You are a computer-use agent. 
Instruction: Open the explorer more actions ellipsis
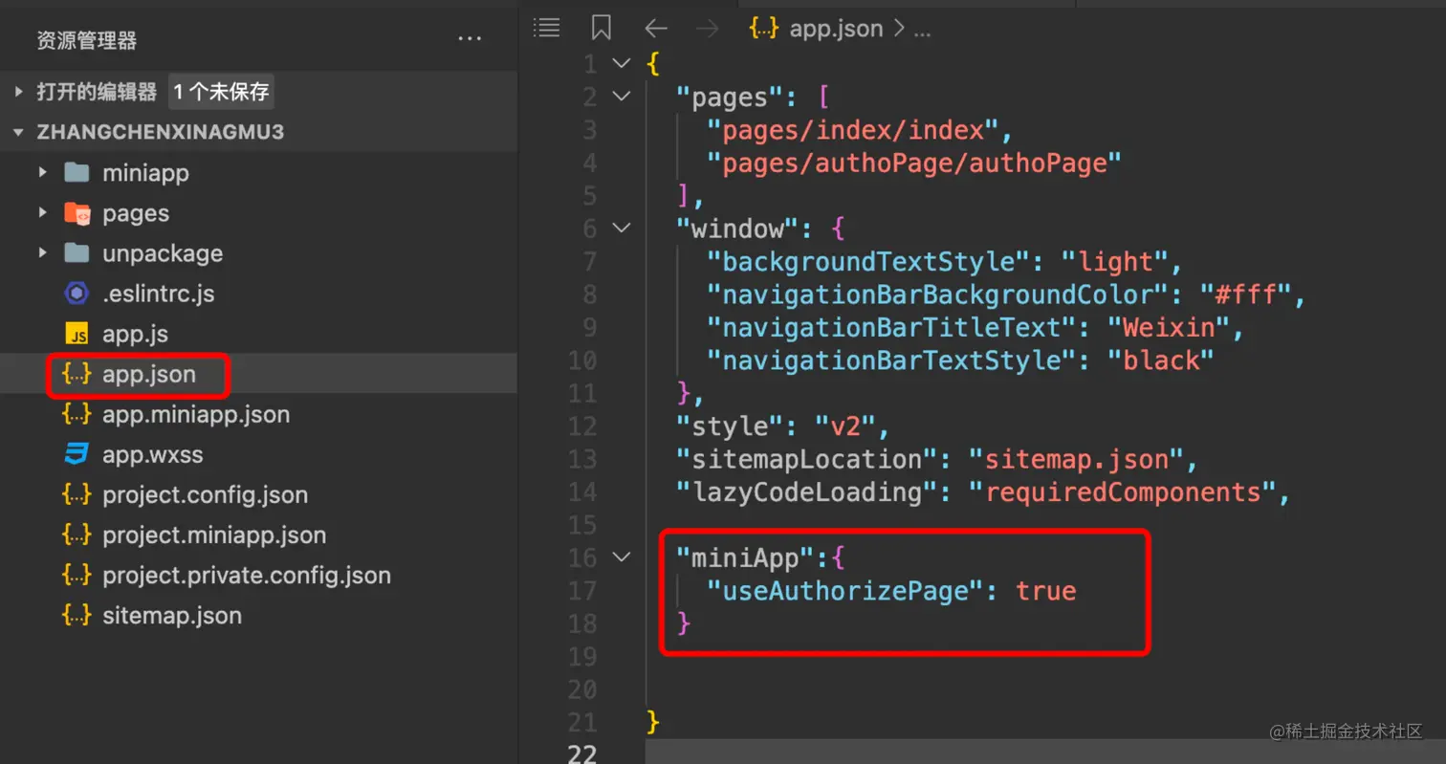(x=470, y=40)
